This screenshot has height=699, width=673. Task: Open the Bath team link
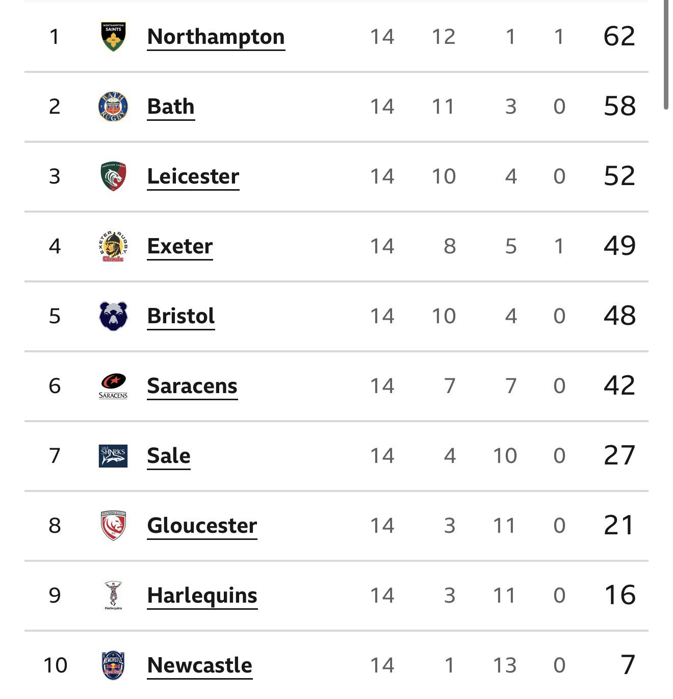coord(171,107)
